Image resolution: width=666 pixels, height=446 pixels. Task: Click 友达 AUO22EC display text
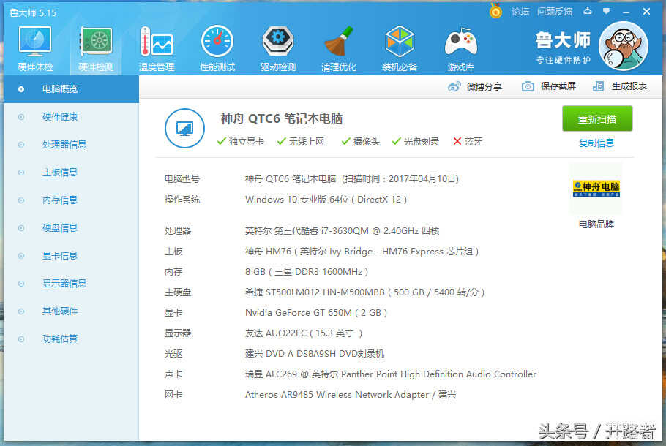click(304, 333)
